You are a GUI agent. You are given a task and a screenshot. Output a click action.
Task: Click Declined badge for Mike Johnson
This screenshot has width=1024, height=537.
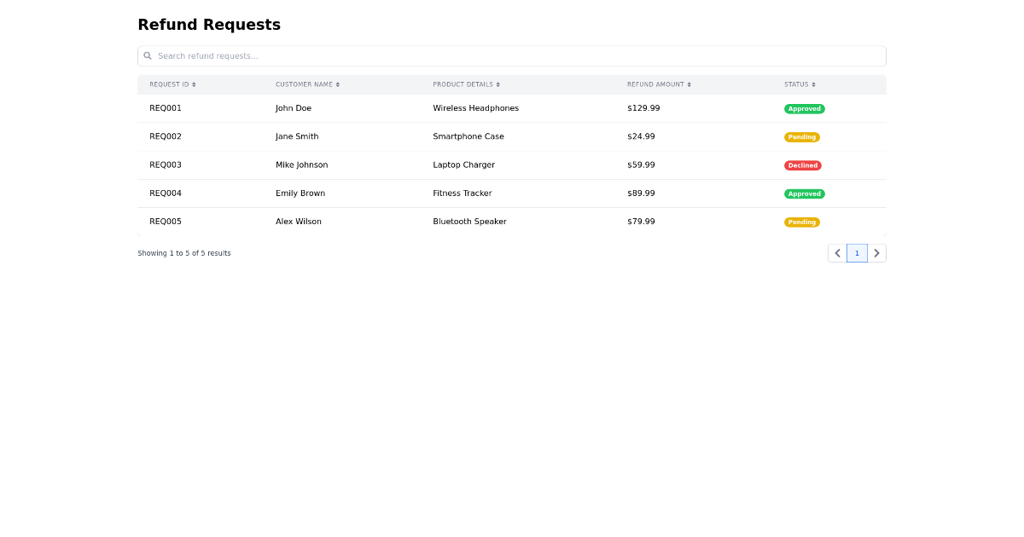point(802,165)
